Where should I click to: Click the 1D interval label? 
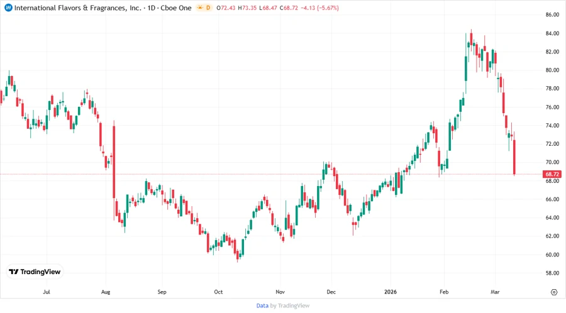coord(151,8)
